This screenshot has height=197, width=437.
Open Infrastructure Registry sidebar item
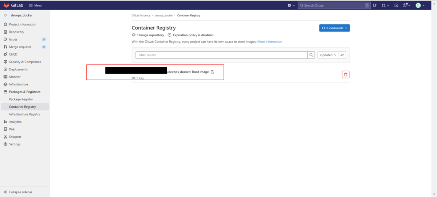tap(24, 114)
